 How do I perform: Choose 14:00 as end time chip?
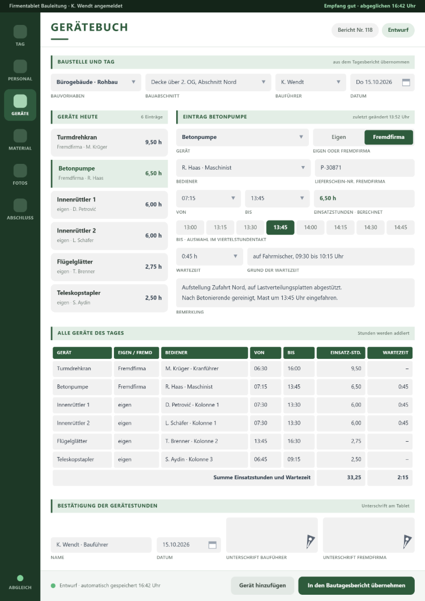tap(311, 227)
